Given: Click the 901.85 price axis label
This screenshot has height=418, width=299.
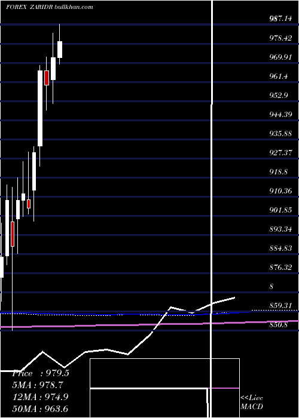Looking at the screenshot, I should point(280,210).
